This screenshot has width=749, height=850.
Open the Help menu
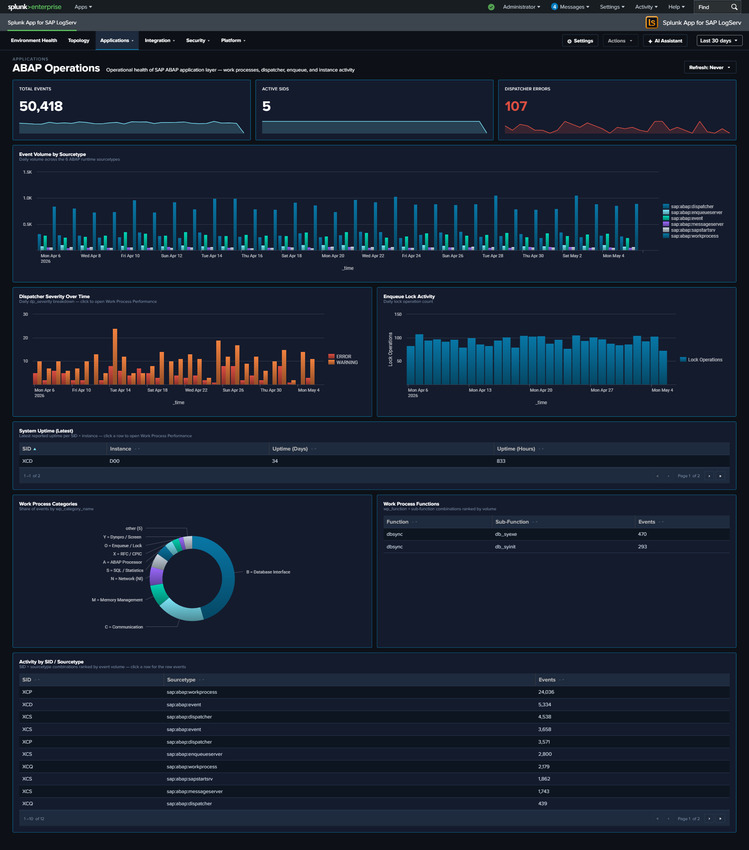coord(676,7)
